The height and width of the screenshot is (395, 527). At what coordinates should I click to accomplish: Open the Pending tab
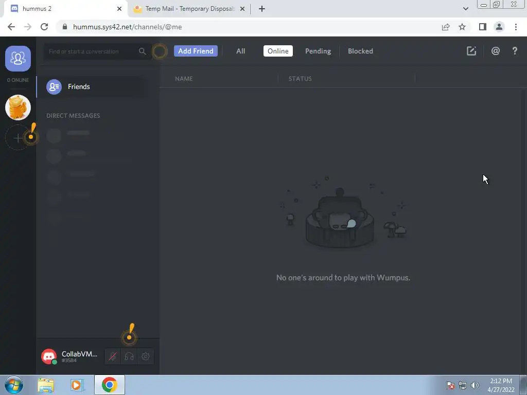click(318, 51)
